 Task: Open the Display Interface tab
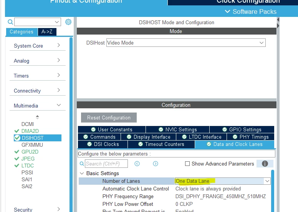[149, 137]
